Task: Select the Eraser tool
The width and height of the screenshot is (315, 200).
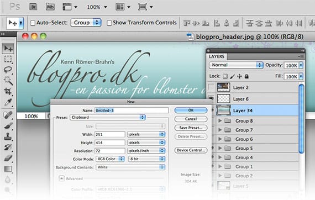Action: 8,158
